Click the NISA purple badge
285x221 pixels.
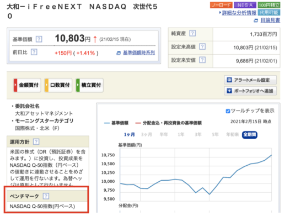(245, 5)
